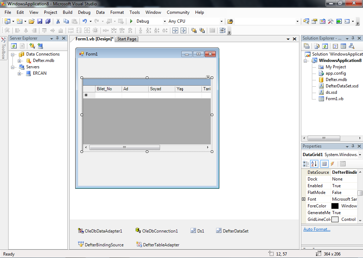Start debugging with the green play icon
This screenshot has height=258, width=363.
pyautogui.click(x=131, y=21)
